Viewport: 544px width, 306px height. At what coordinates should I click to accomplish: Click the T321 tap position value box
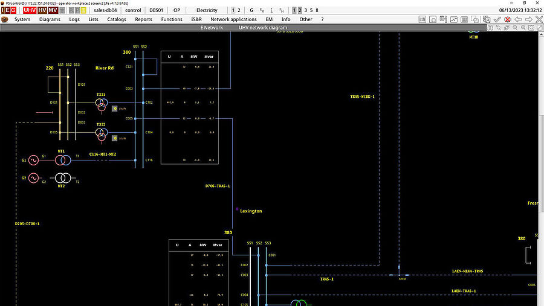coord(114,109)
